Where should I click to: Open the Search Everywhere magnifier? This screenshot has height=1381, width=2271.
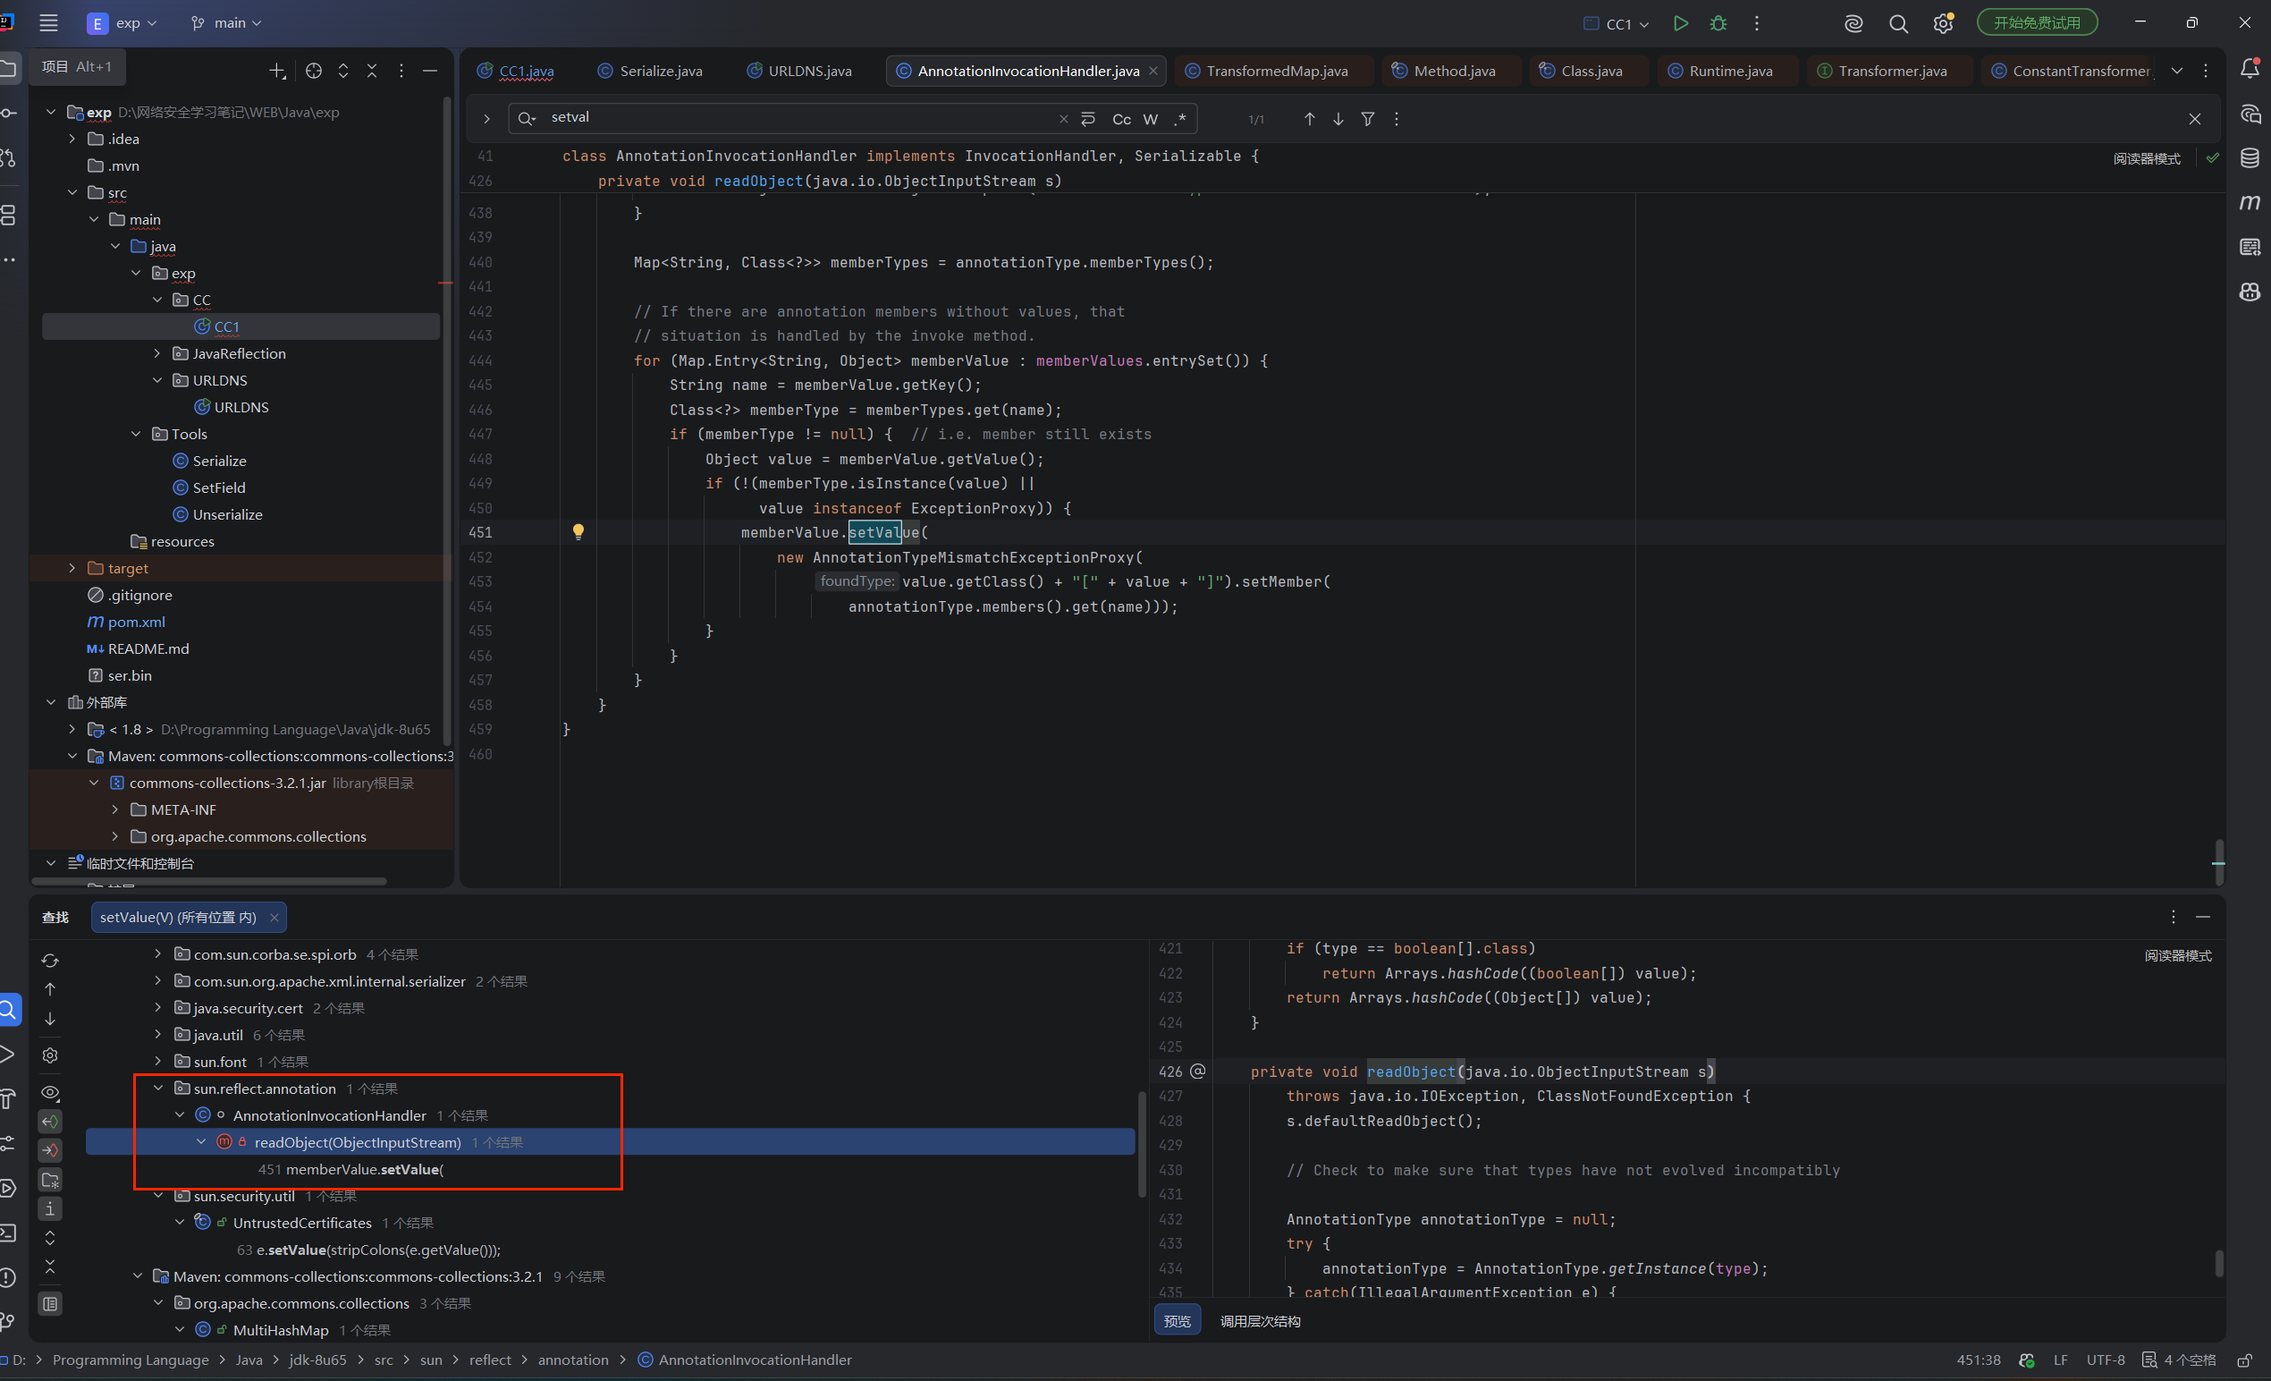1899,24
